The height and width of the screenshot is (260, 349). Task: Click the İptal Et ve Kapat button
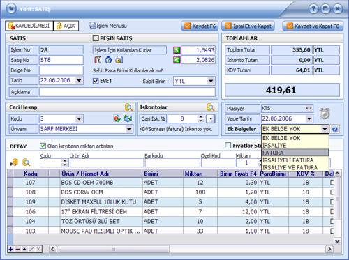click(248, 26)
